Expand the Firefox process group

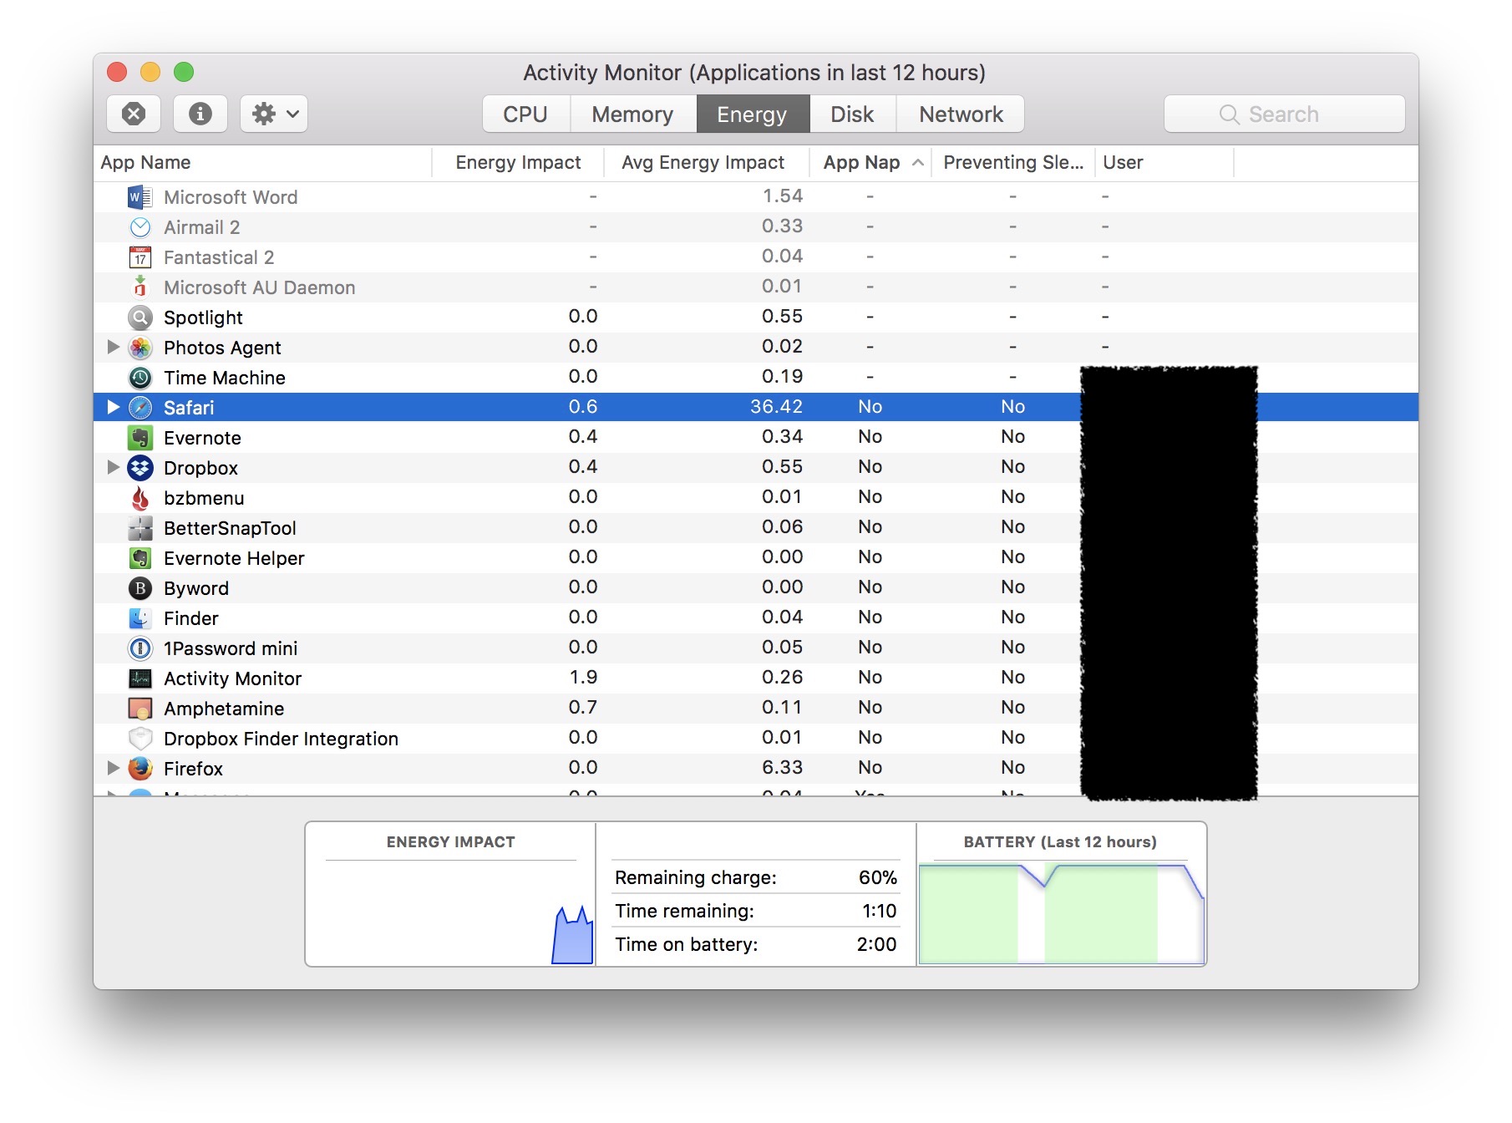114,768
